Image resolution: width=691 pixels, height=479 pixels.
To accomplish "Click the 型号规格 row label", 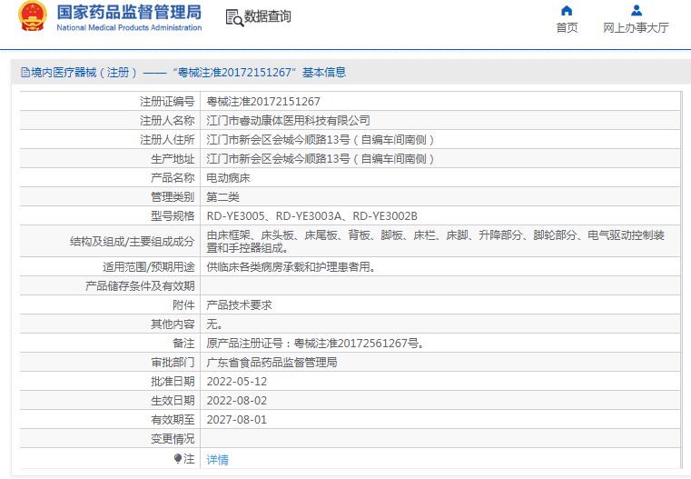I will click(173, 215).
